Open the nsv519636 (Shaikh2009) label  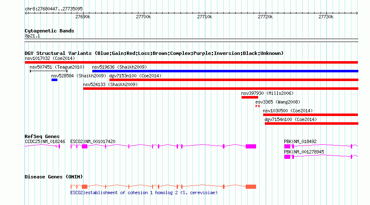pos(119,67)
